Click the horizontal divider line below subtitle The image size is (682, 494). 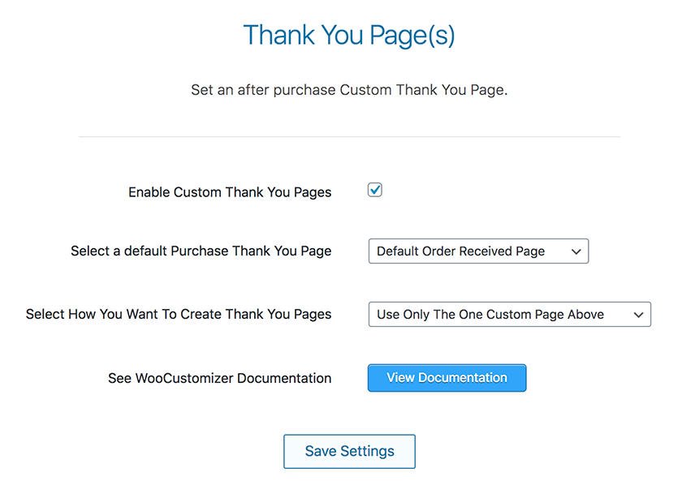[x=349, y=137]
